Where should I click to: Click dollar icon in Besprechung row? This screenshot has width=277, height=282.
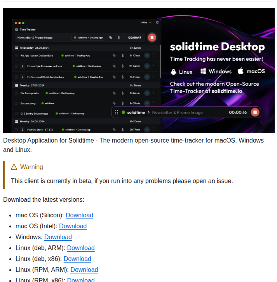coord(122,103)
